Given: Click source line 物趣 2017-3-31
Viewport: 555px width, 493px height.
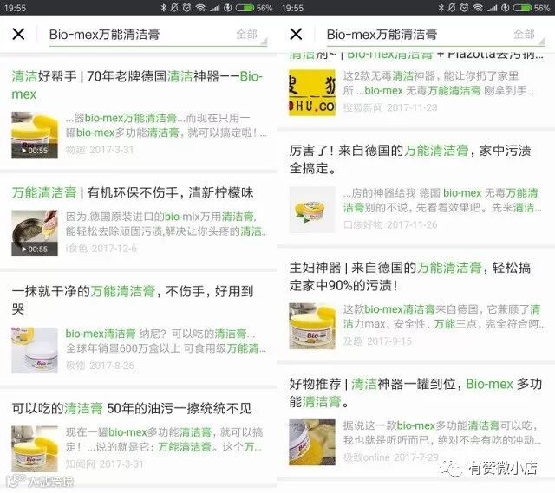Looking at the screenshot, I should coord(100,150).
